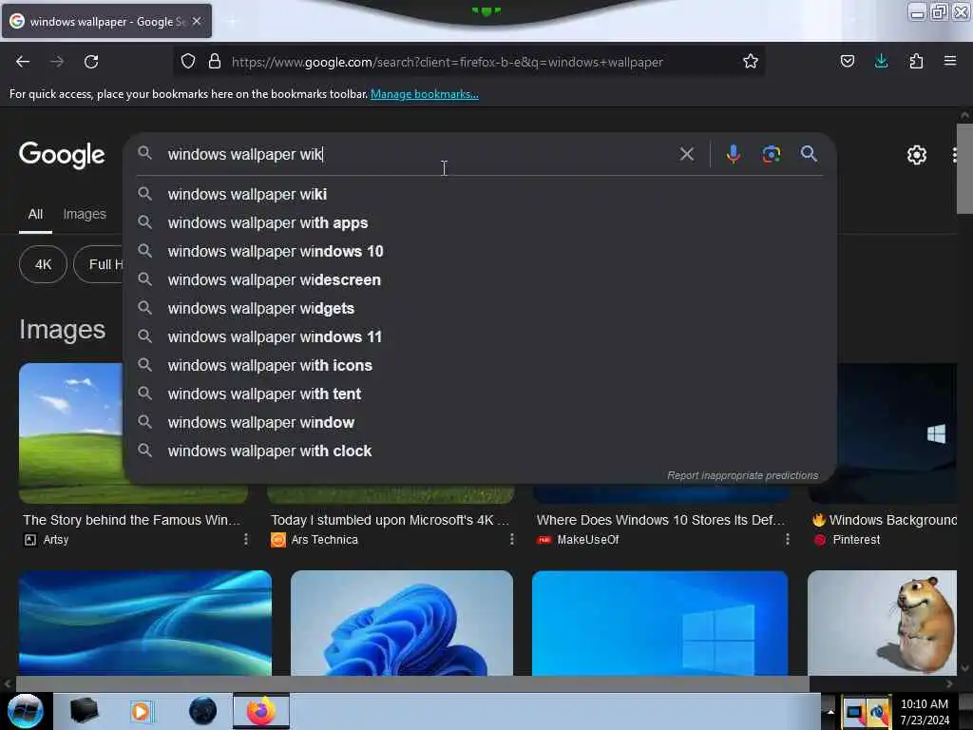Screen dimensions: 973x730
Task: Choose suggestion 'windows wallpaper with apps'
Action: pos(480,222)
